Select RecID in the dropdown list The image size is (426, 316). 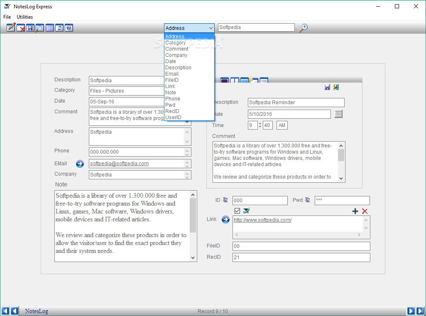click(x=189, y=111)
